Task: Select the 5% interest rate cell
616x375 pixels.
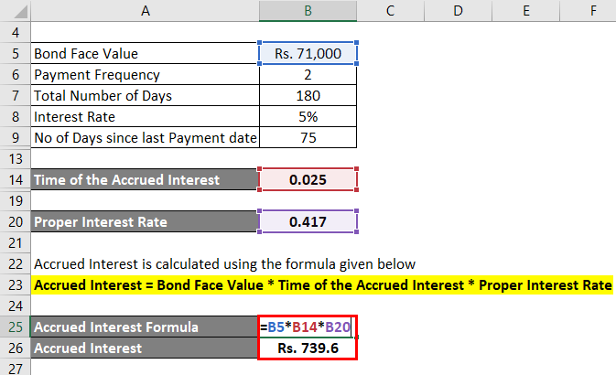Action: [308, 117]
